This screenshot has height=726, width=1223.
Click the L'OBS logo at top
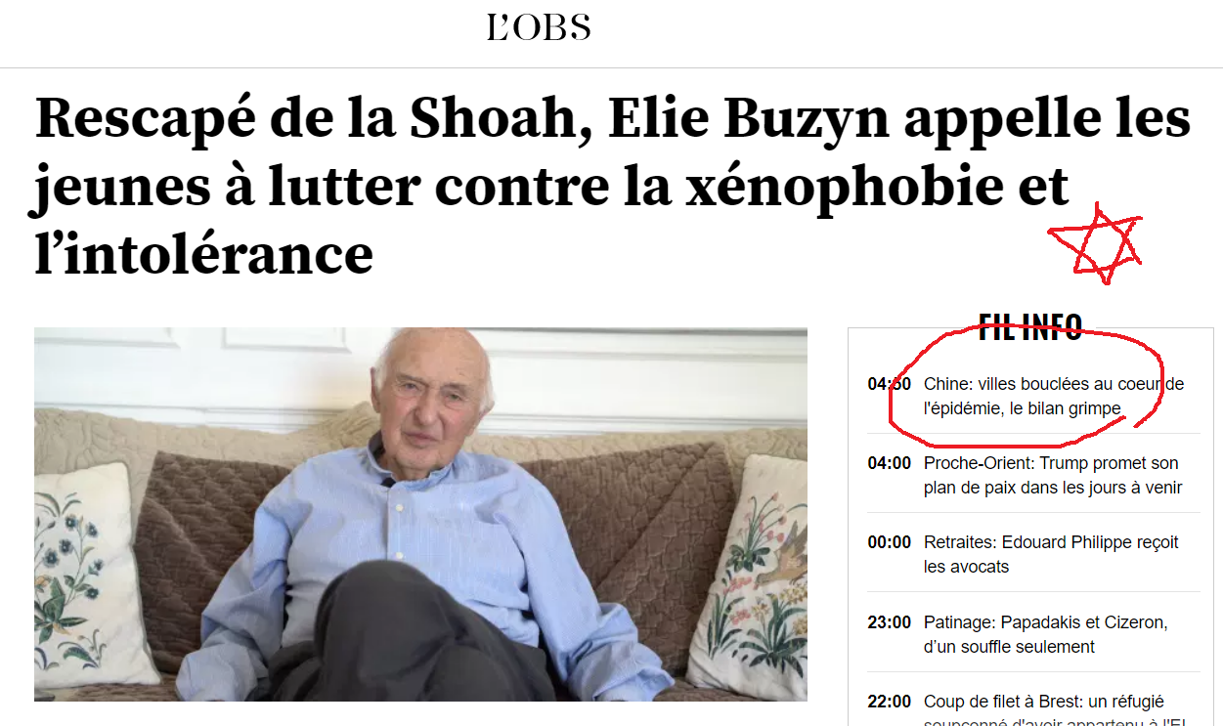539,27
